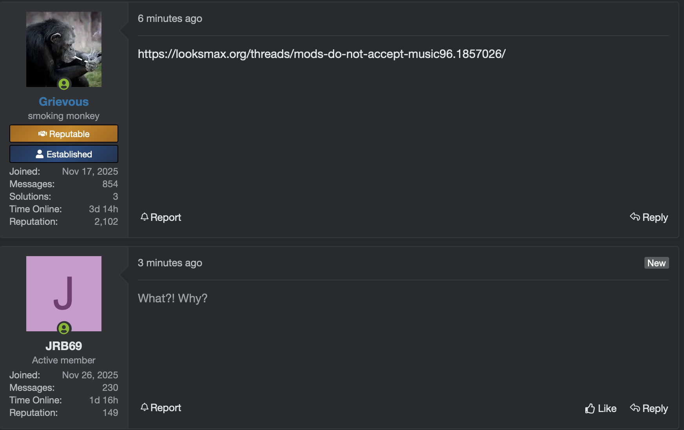Image resolution: width=684 pixels, height=430 pixels.
Task: Open the 6 minutes ago timestamp permalink
Action: click(x=170, y=18)
